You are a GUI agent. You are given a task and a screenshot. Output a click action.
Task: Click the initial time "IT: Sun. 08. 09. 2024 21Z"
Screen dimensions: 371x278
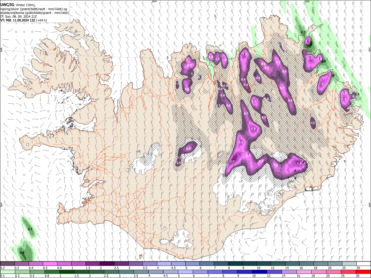pyautogui.click(x=19, y=17)
